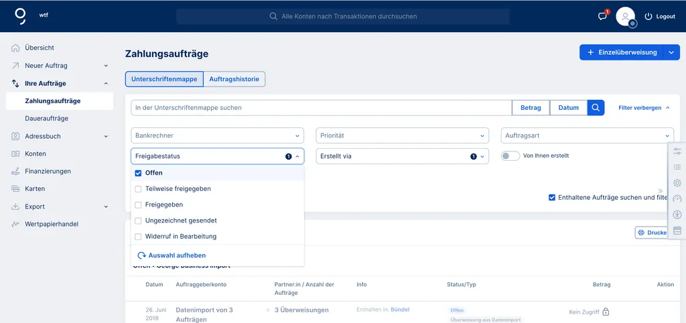This screenshot has height=323, width=686.
Task: Check the Ungezeichnet gesendet option
Action: 138,220
